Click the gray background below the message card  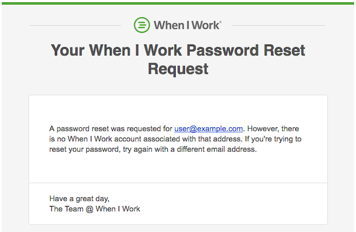pyautogui.click(x=178, y=228)
